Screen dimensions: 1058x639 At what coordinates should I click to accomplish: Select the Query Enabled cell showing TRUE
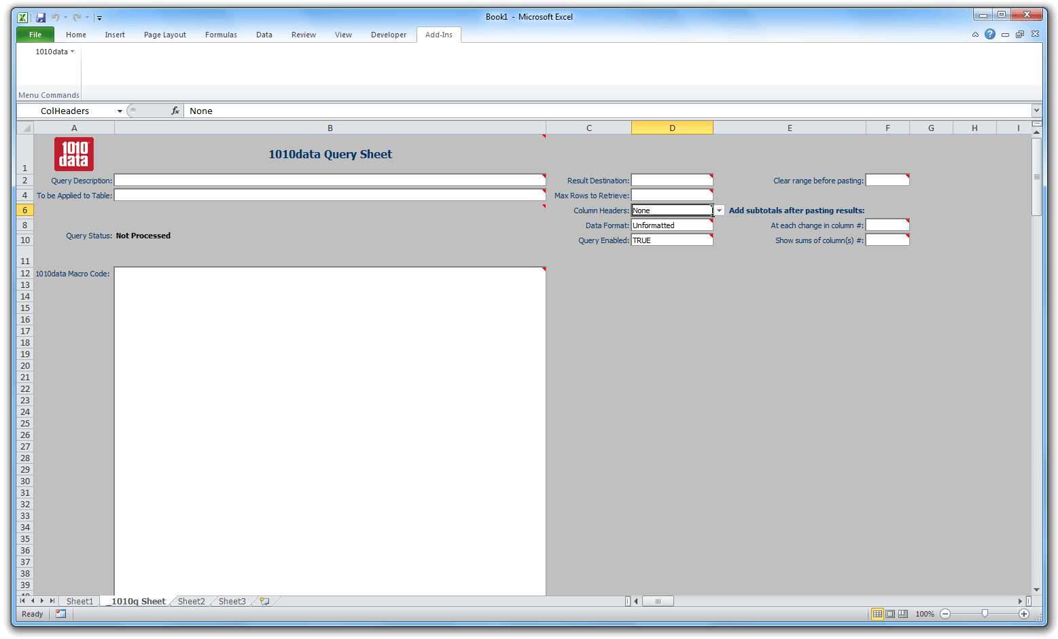672,240
